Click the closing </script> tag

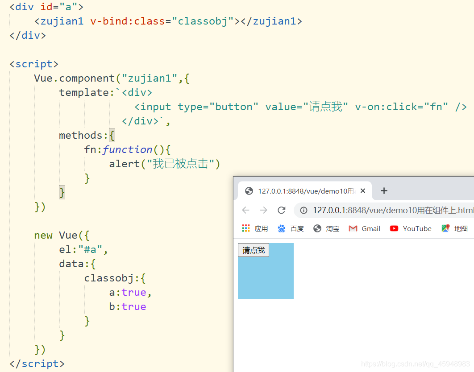(37, 364)
